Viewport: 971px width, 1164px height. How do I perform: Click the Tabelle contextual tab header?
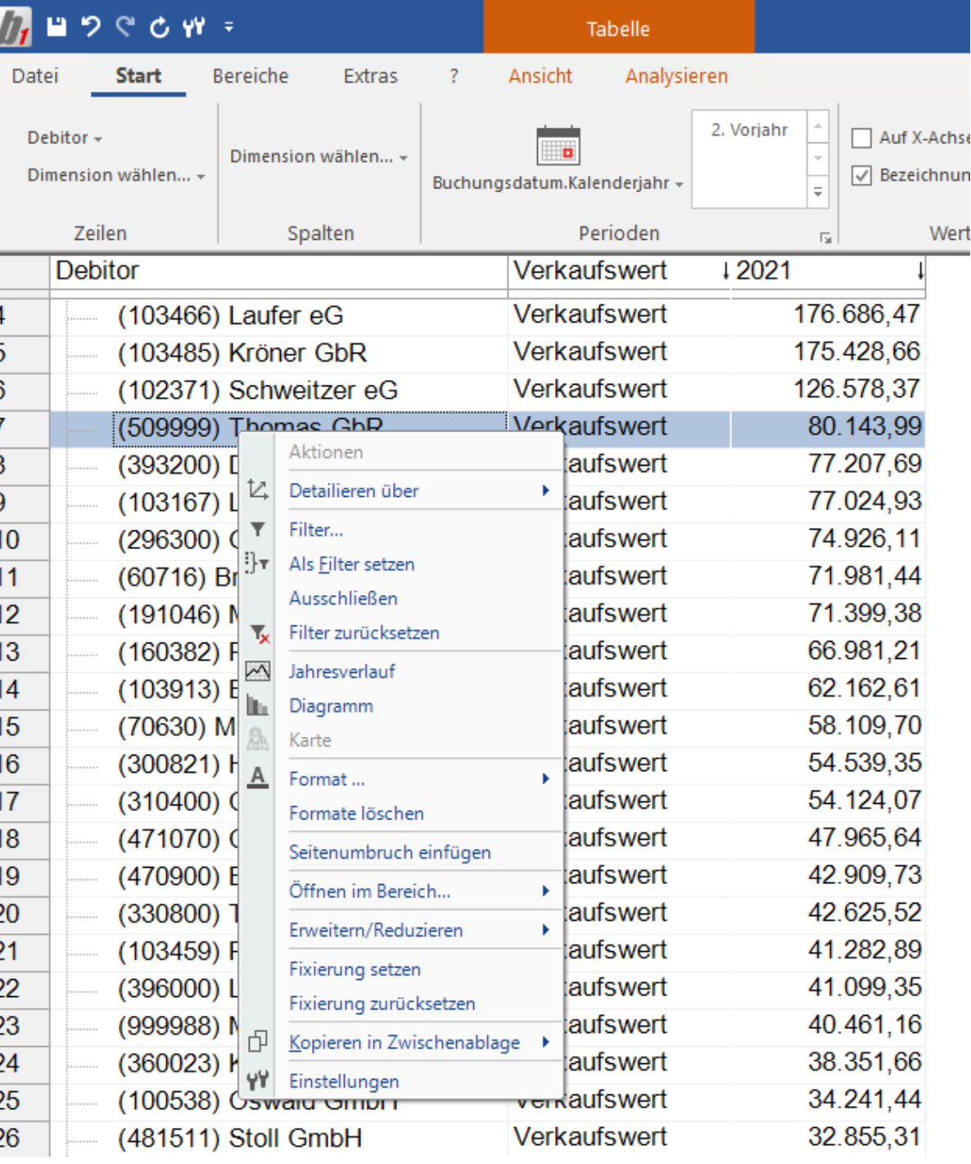(618, 29)
